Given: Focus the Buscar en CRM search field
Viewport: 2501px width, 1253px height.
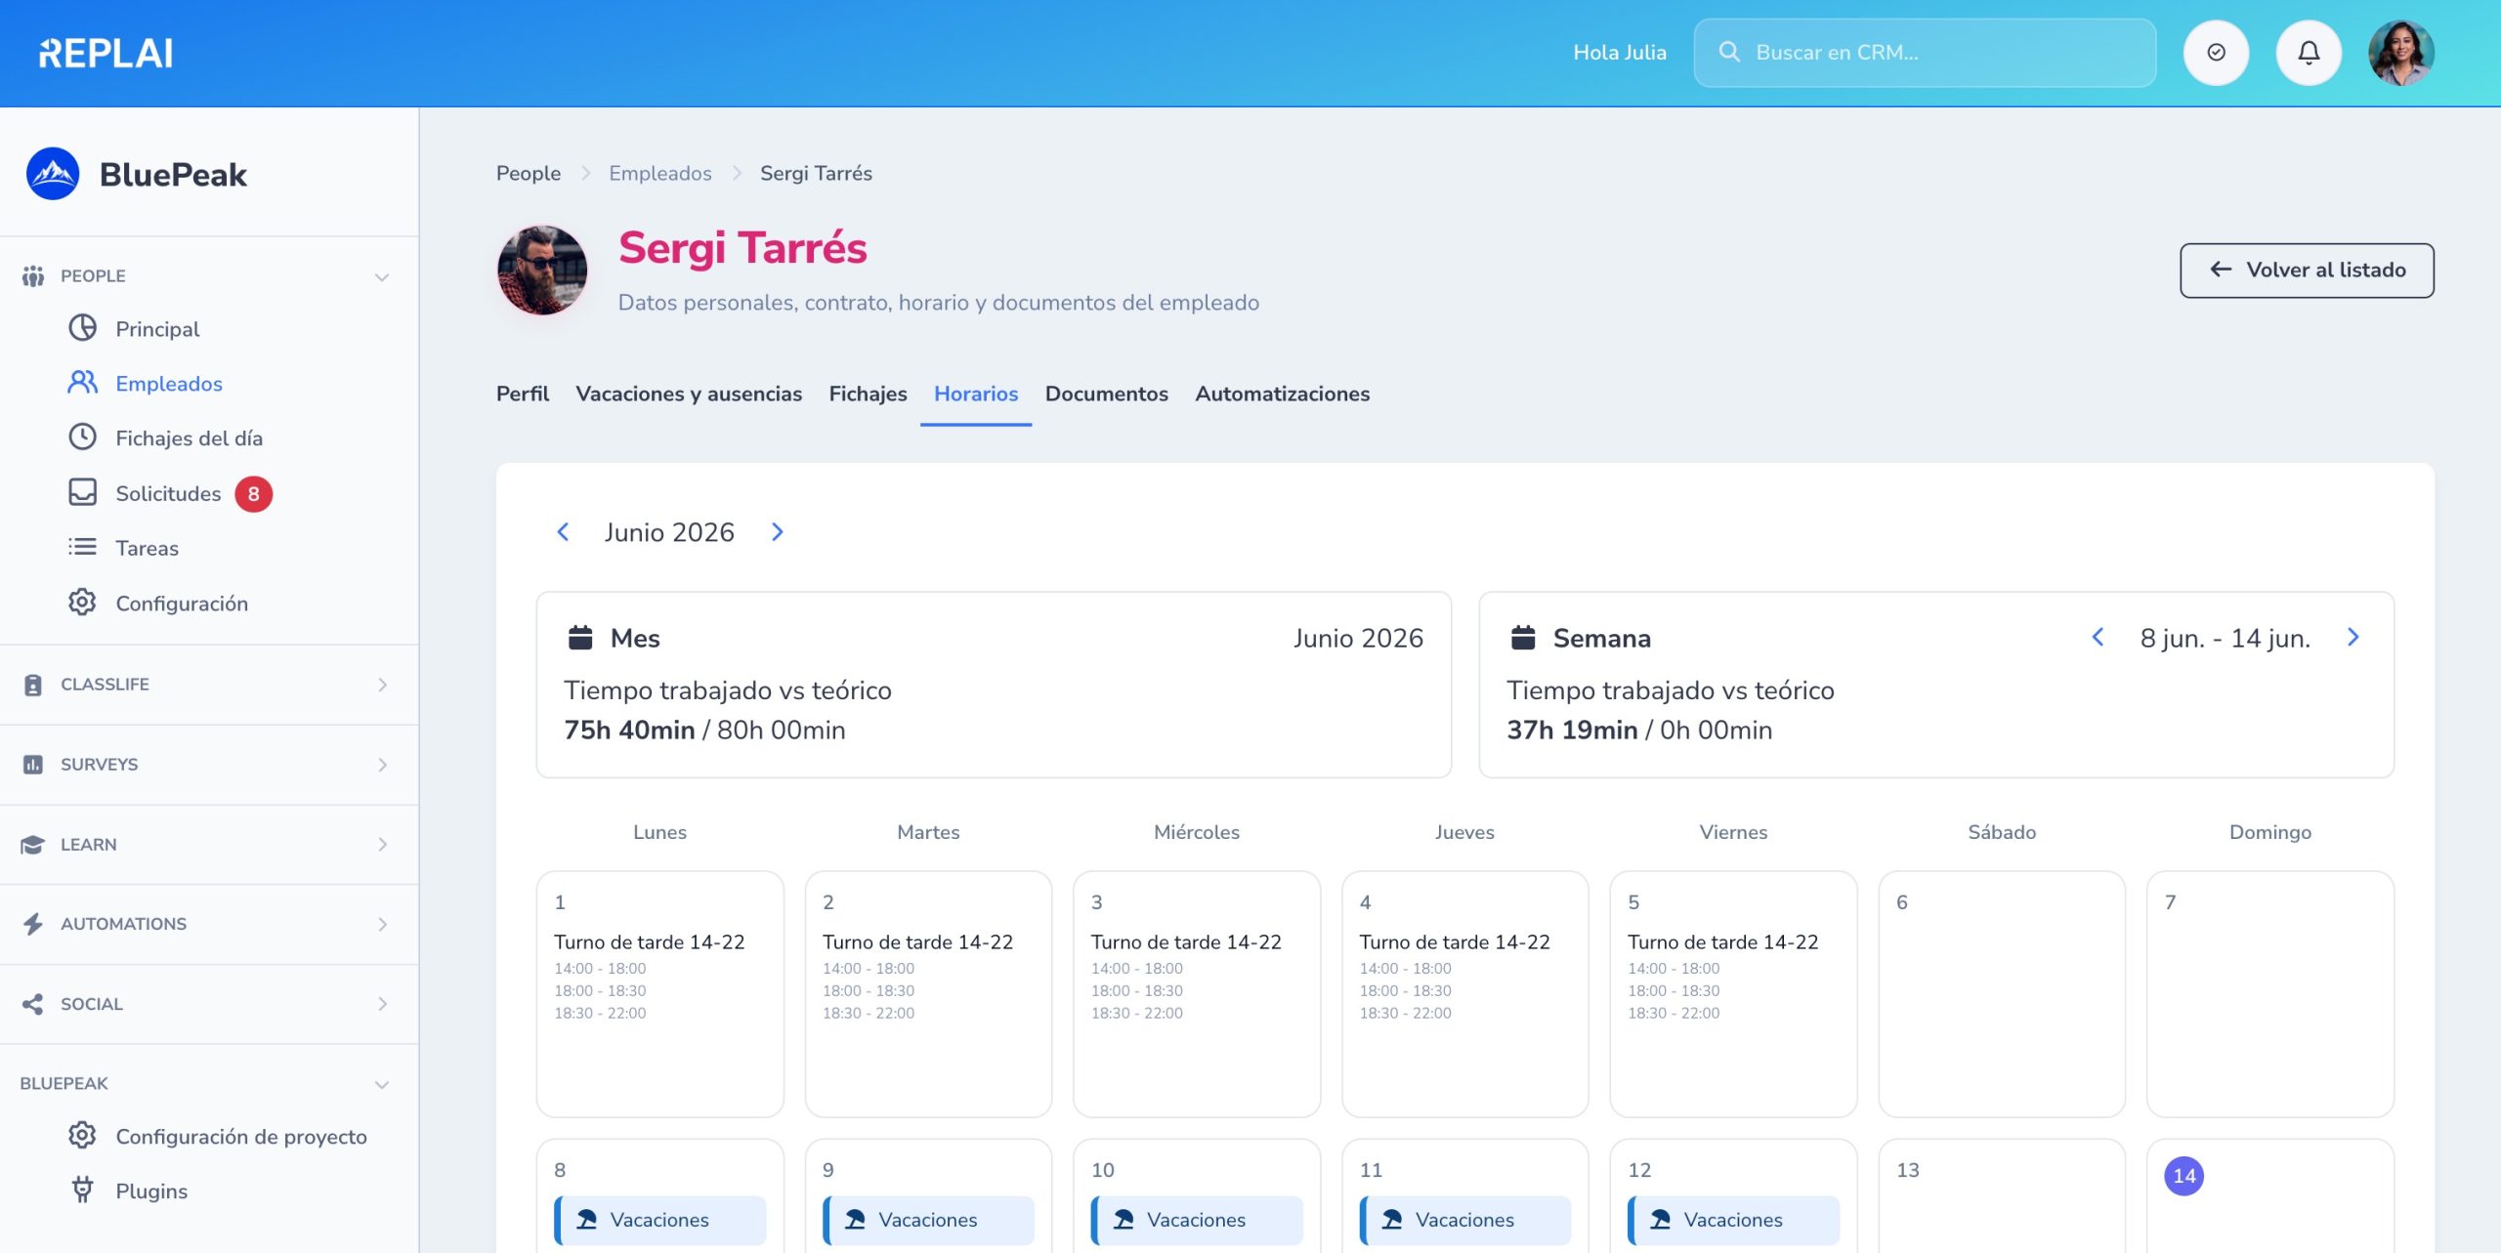Looking at the screenshot, I should coord(1925,53).
